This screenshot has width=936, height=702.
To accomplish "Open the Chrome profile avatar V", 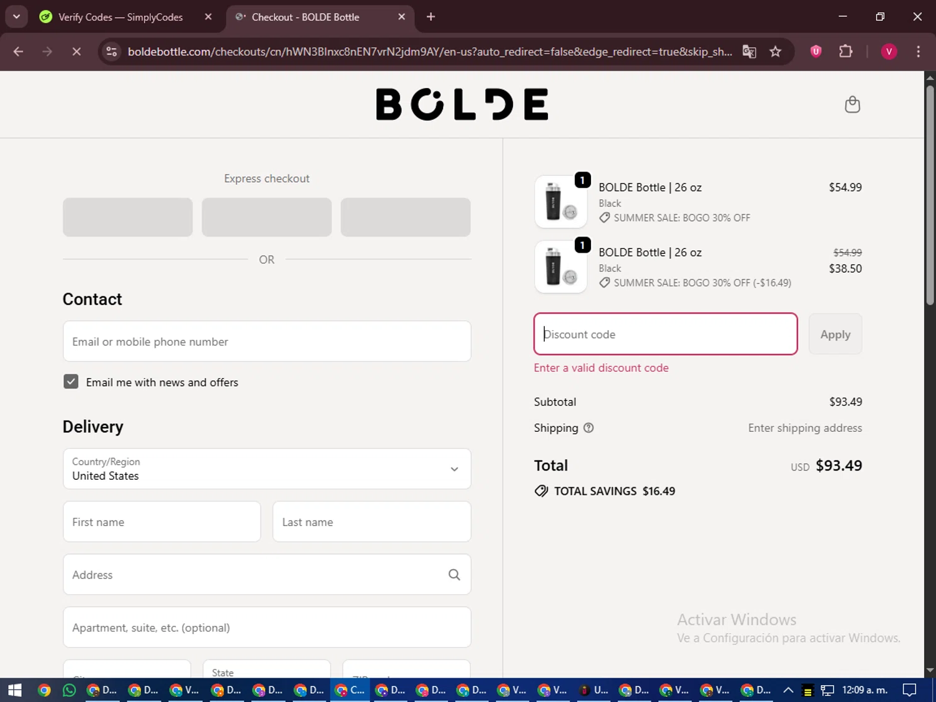I will pyautogui.click(x=889, y=52).
